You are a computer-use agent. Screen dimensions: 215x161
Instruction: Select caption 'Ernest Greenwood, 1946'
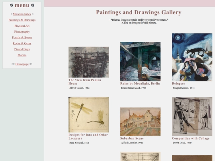[x=133, y=88]
